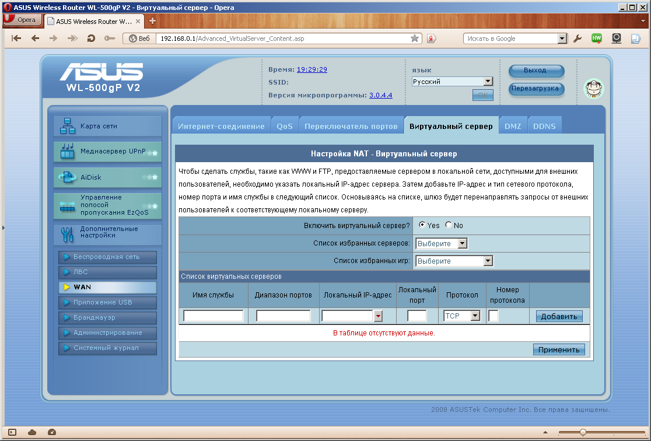Select the WAN menu item
Screen dimensions: 651x441
tap(107, 287)
